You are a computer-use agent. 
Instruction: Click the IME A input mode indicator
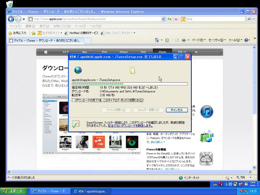point(226,184)
